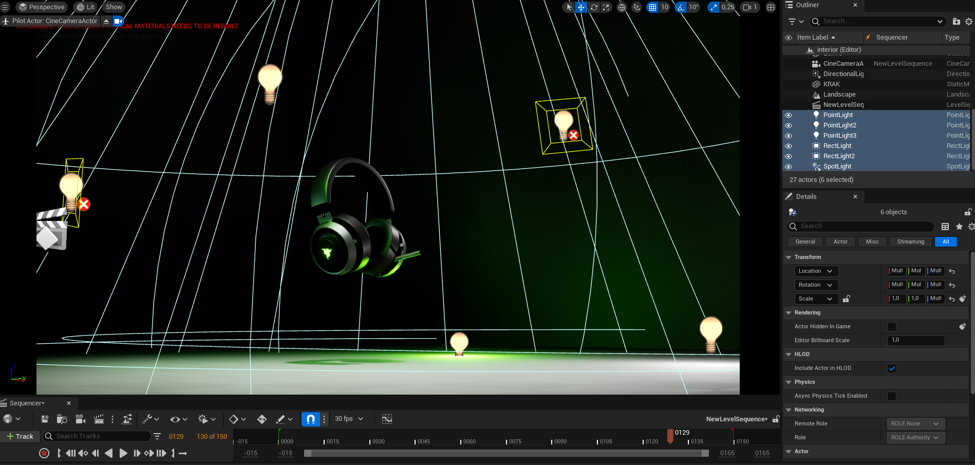Toggle world/local coordinate system globe
Screen dimensions: 975x465
coord(622,7)
